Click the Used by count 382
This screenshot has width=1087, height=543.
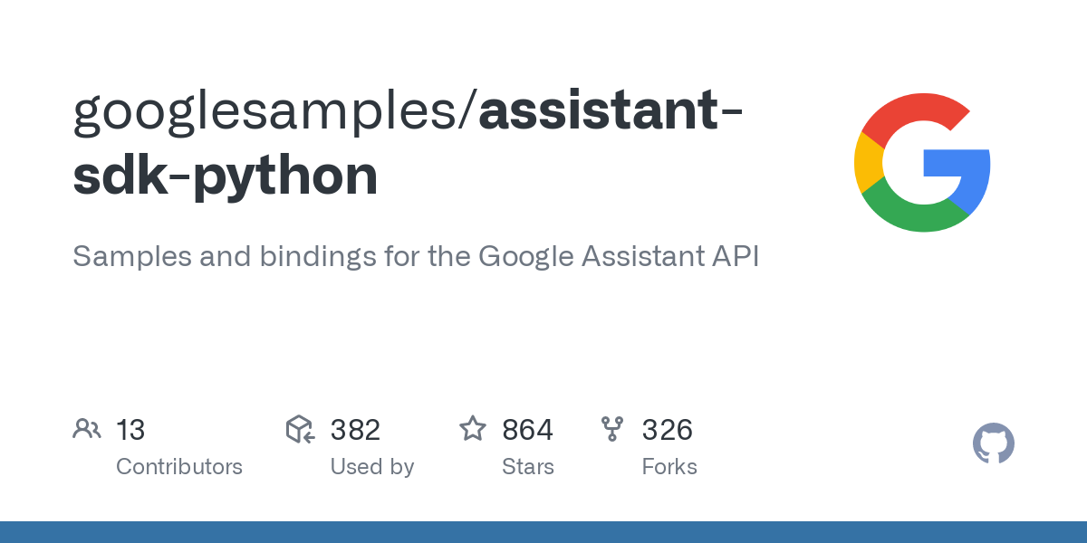point(355,430)
